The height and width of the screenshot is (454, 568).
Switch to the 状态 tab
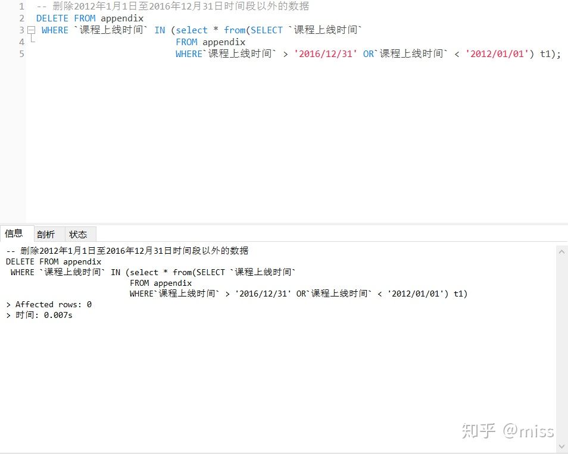coord(79,234)
